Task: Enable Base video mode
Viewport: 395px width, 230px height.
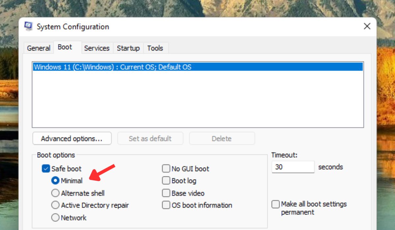Action: pos(166,193)
